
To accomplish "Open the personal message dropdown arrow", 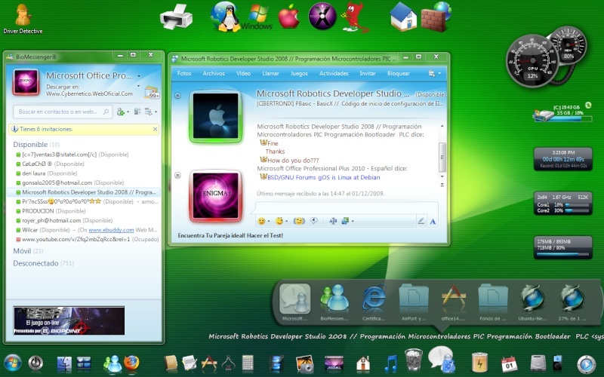I will [139, 86].
